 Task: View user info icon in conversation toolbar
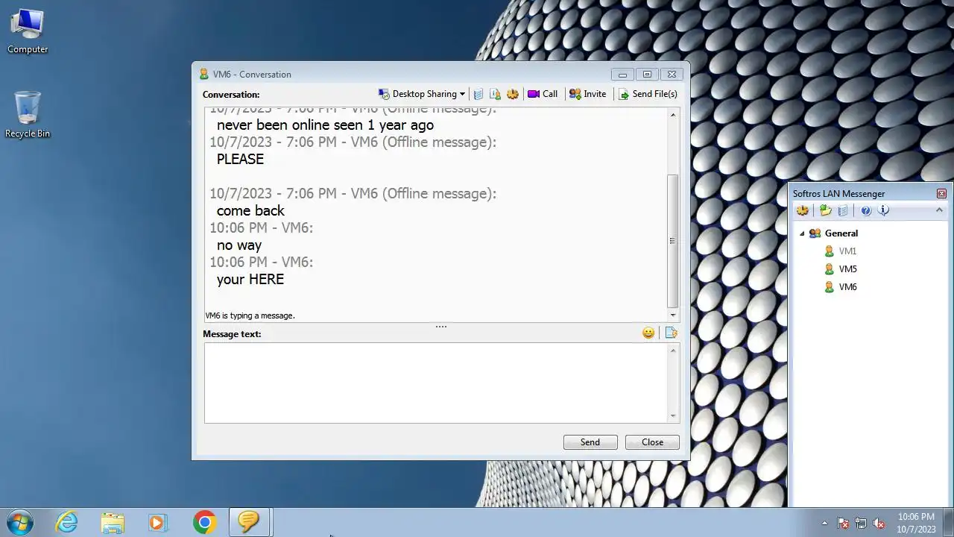[495, 94]
